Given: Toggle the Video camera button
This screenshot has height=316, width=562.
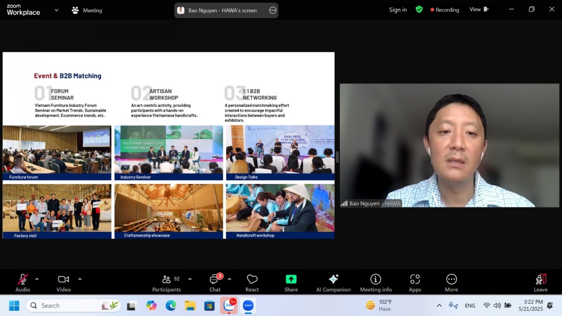Looking at the screenshot, I should coord(63,283).
